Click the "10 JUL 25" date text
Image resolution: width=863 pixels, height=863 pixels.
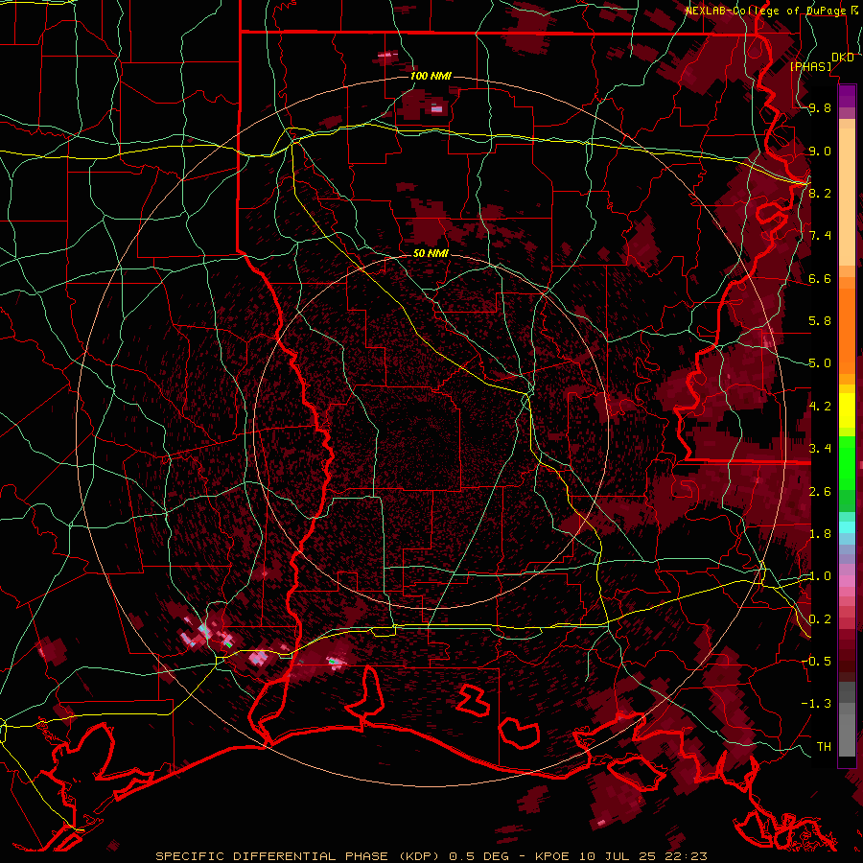pos(618,856)
